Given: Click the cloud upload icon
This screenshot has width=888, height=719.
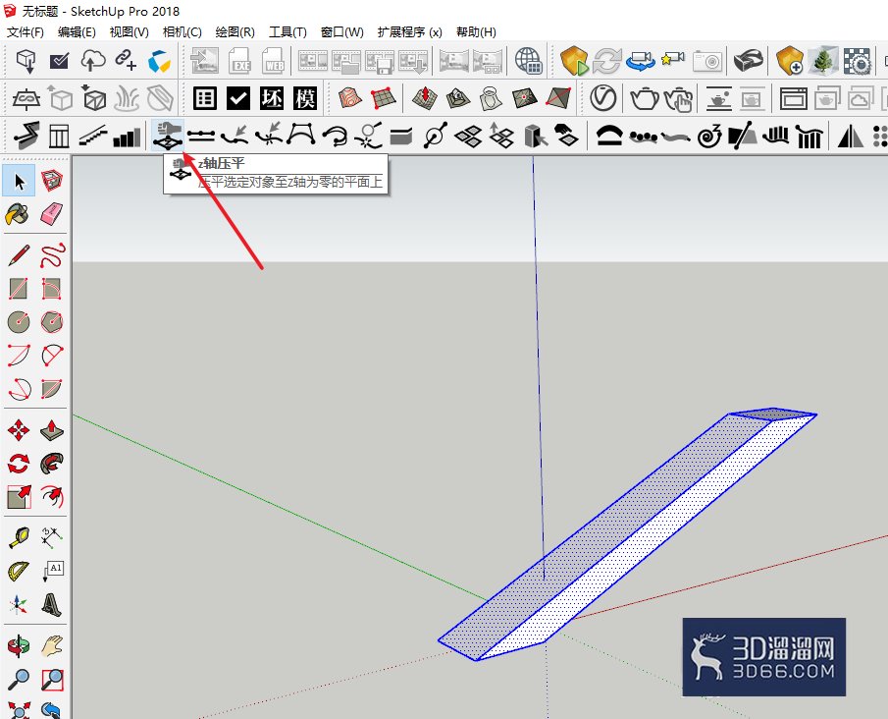Looking at the screenshot, I should point(93,60).
